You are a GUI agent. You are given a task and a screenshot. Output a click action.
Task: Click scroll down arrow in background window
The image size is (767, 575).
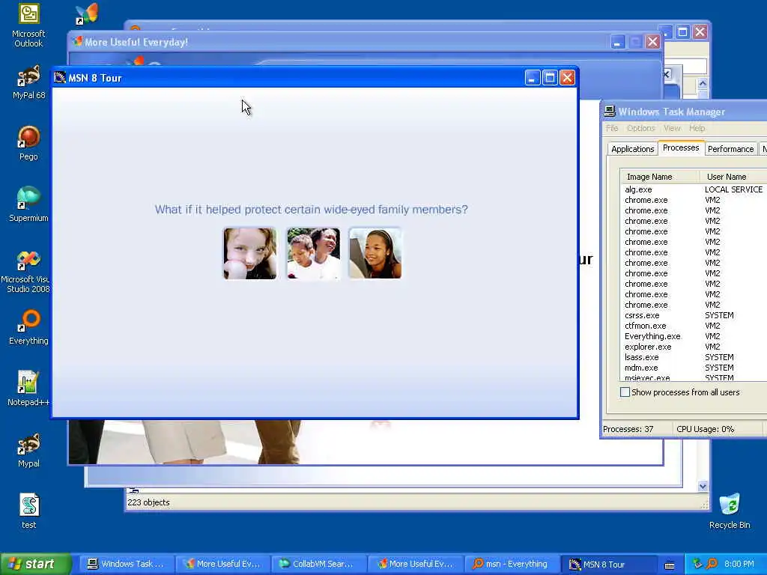[x=703, y=486]
